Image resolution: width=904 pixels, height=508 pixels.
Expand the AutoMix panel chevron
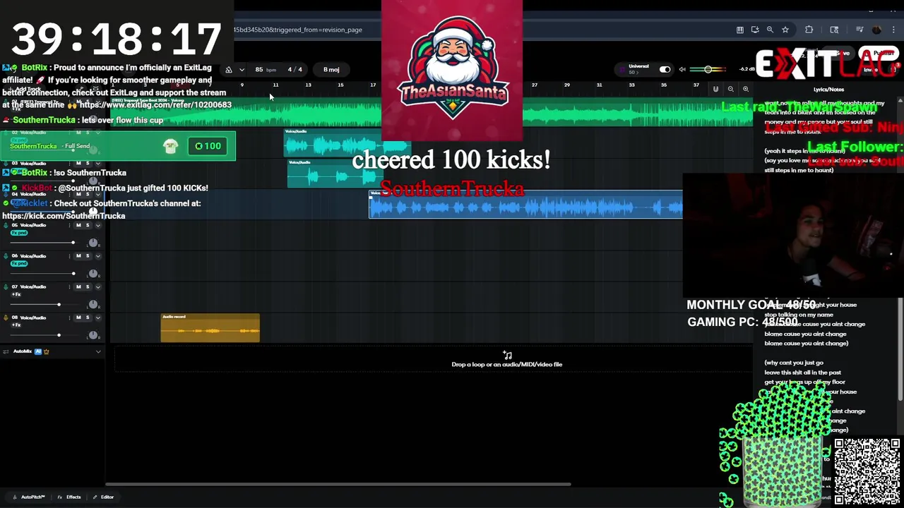[x=98, y=351]
